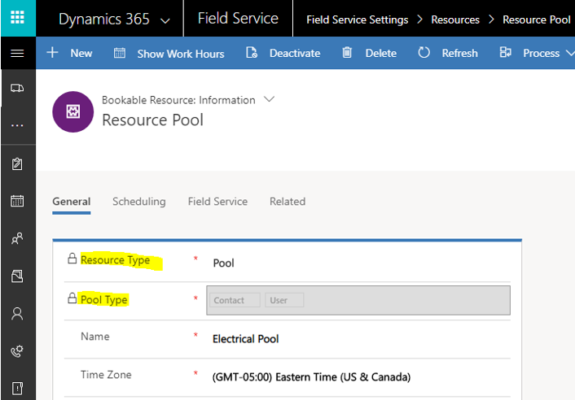Open the app launcher waffle icon

click(17, 18)
